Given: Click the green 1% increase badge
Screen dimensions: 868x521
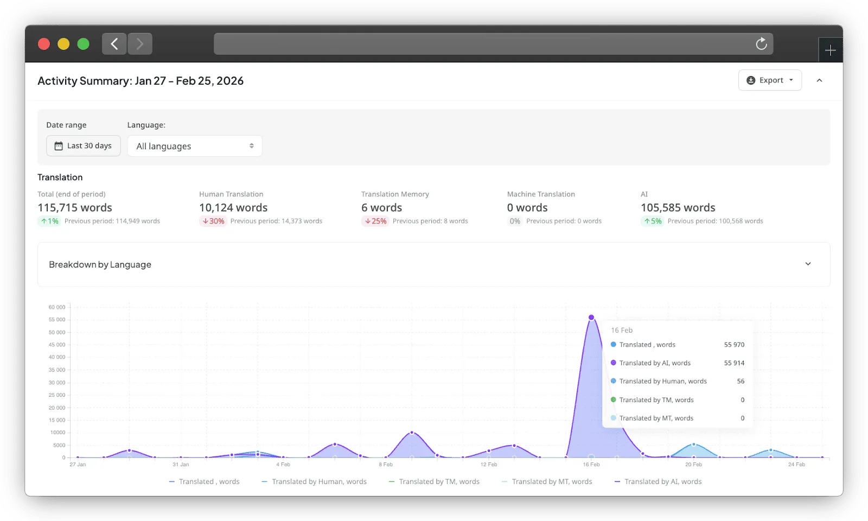Looking at the screenshot, I should pyautogui.click(x=49, y=221).
